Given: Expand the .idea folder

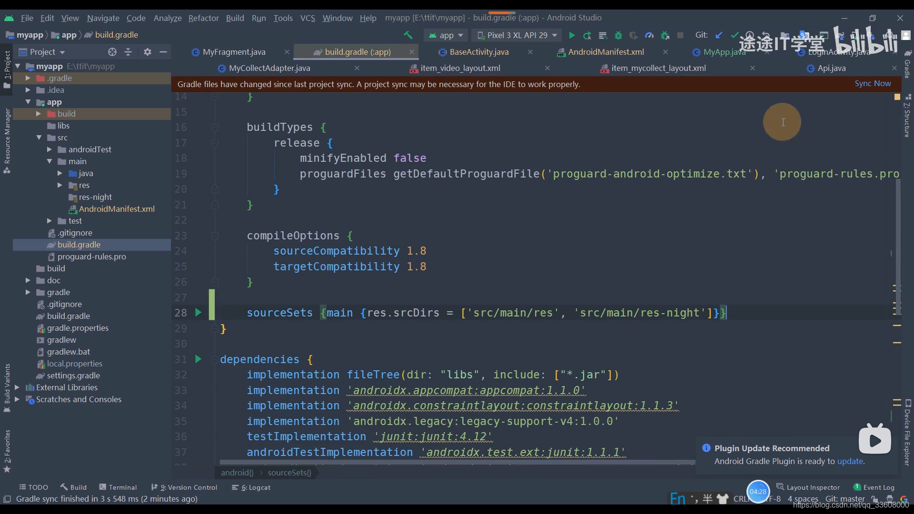Looking at the screenshot, I should click(x=28, y=90).
